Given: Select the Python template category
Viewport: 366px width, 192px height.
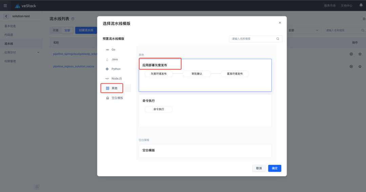Looking at the screenshot, I should coord(116,69).
